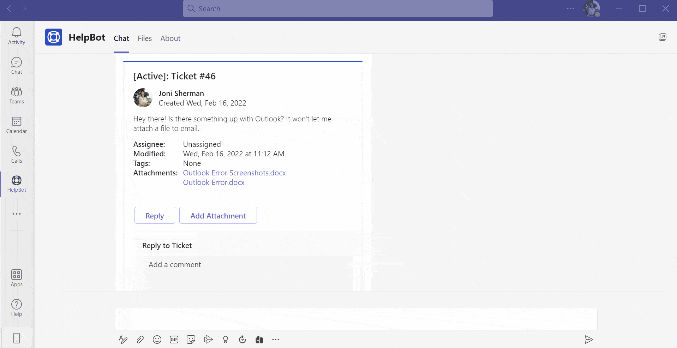Open the Calendar app
This screenshot has height=348, width=677.
[x=17, y=125]
